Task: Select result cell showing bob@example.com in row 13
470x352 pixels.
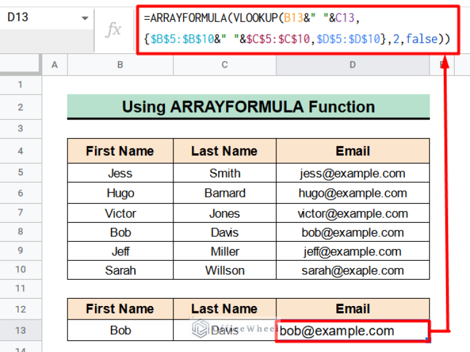Action: pos(352,331)
